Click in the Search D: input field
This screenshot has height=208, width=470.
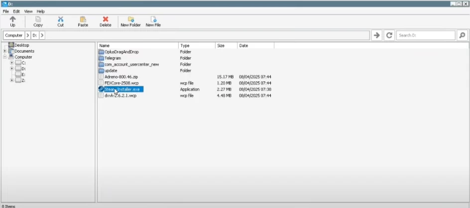[426, 35]
